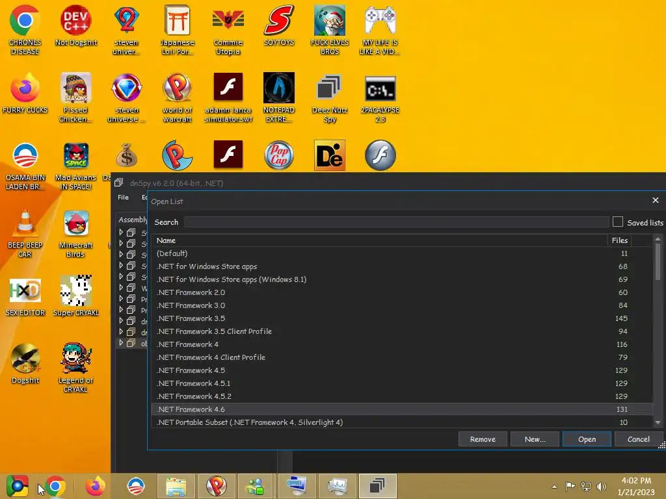Viewport: 666px width, 499px height.
Task: Enable the Saved lists checkbox
Action: click(x=618, y=222)
